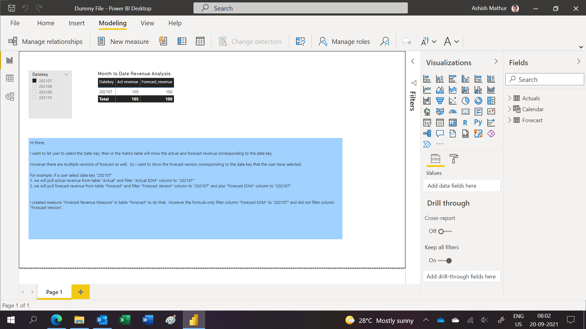This screenshot has height=329, width=586.
Task: Uncheck the 202107 slicer checkbox
Action: click(x=34, y=81)
